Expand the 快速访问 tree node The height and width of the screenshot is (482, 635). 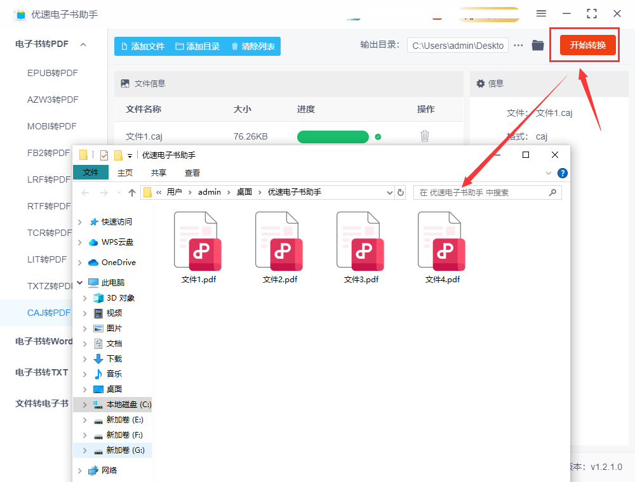(x=80, y=222)
